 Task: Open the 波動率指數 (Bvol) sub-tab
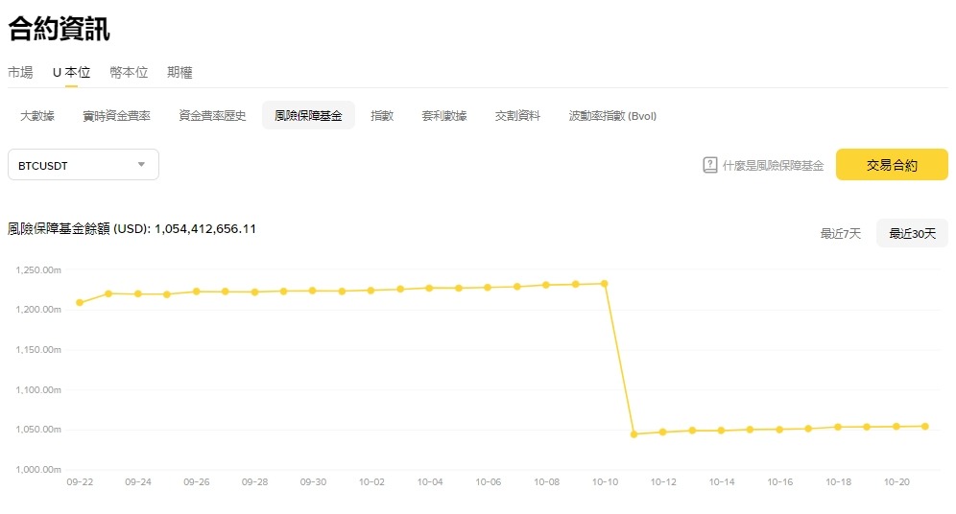tap(612, 116)
